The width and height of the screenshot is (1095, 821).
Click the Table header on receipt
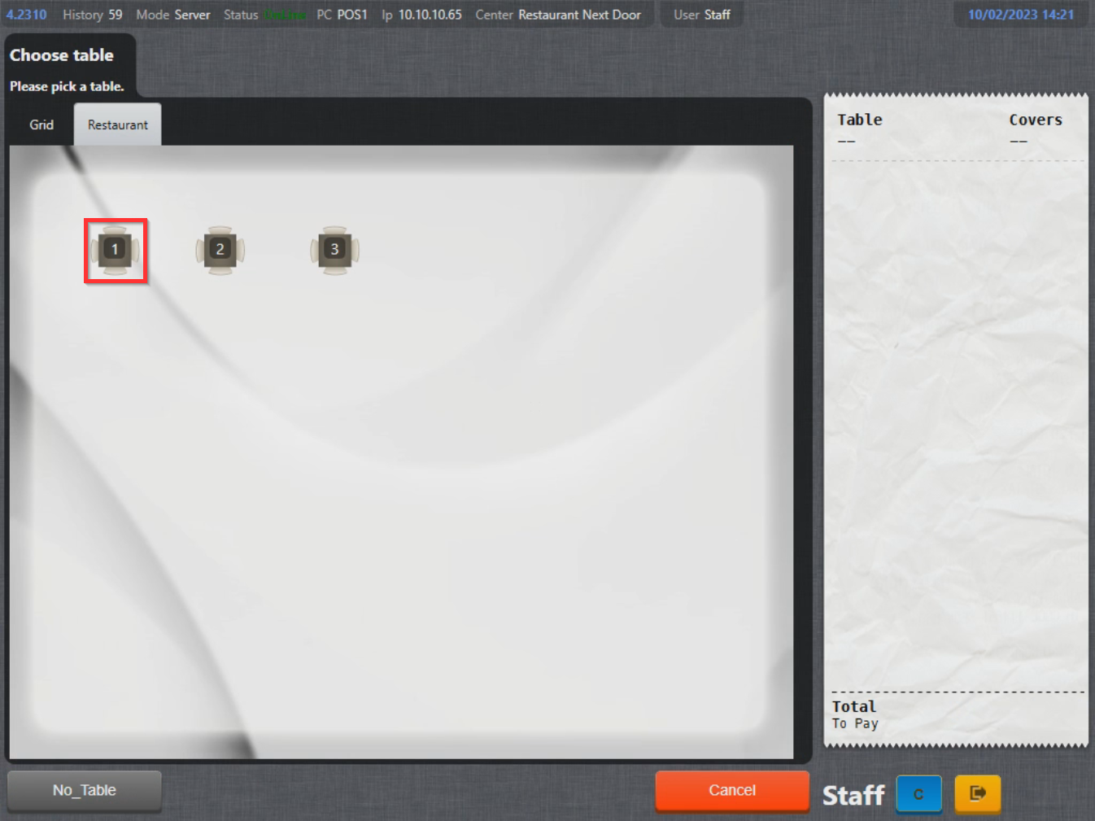coord(860,120)
